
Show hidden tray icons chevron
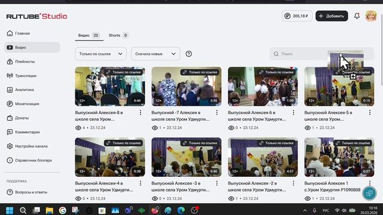pos(305,211)
